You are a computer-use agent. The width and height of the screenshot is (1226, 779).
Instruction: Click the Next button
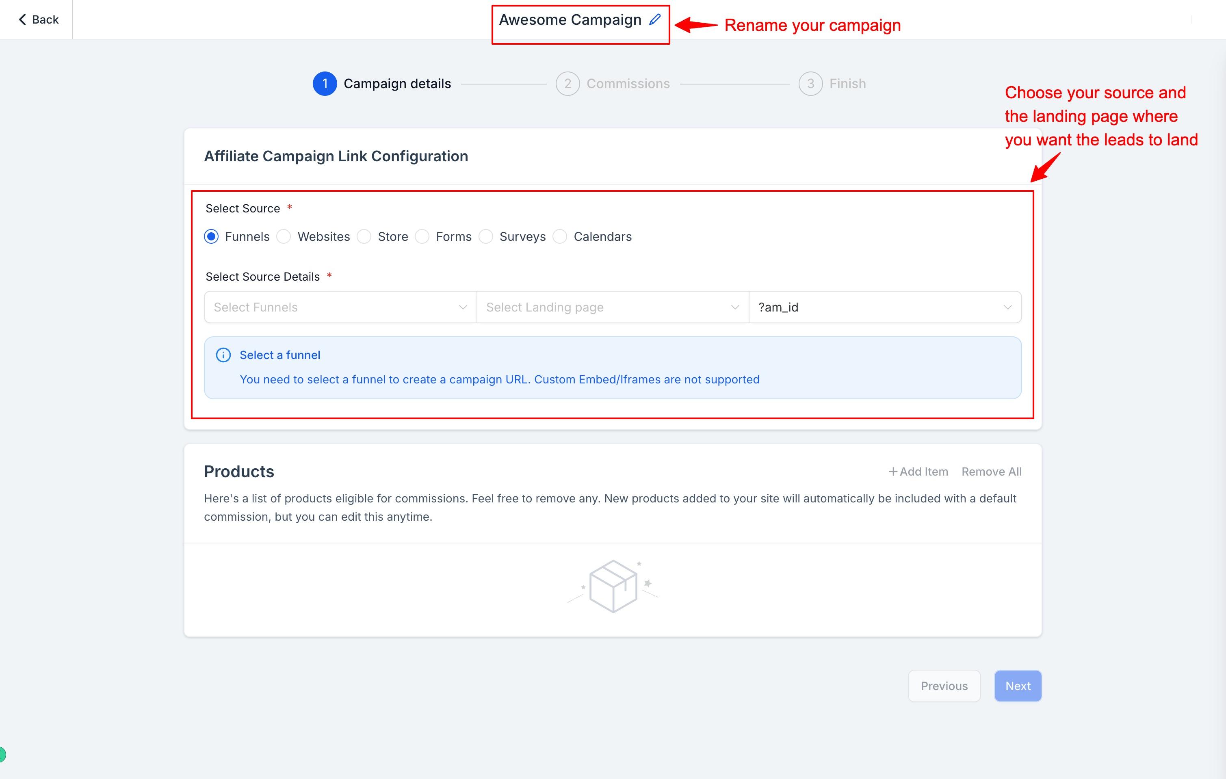1018,686
